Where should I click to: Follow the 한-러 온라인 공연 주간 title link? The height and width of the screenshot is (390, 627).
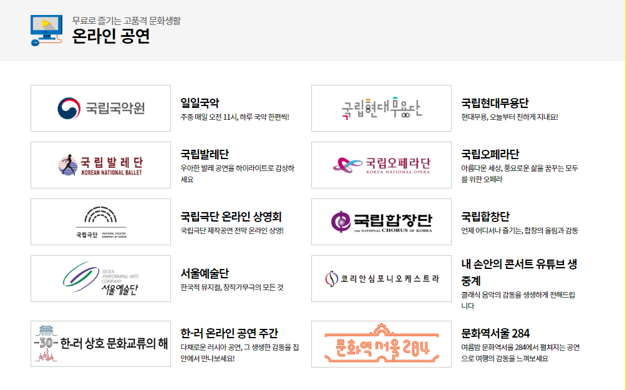point(229,333)
